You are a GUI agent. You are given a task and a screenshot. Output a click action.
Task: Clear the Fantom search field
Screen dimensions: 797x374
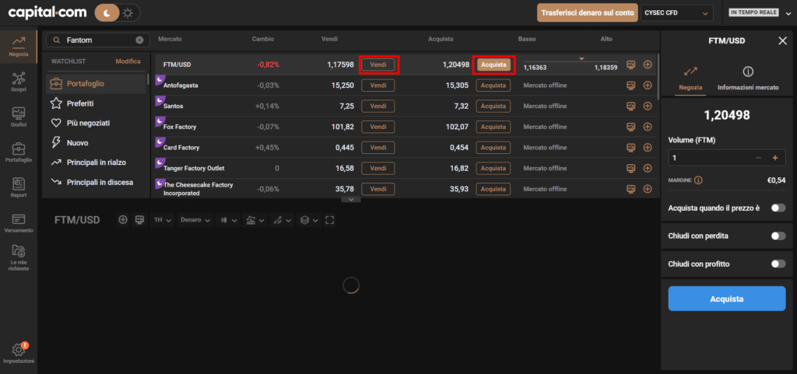point(139,40)
